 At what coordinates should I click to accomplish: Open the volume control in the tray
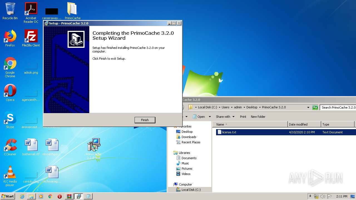323,196
